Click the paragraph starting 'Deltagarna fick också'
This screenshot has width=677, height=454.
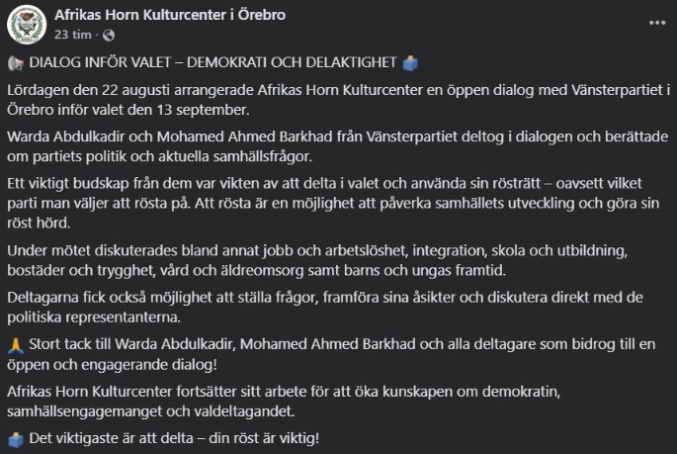[325, 308]
